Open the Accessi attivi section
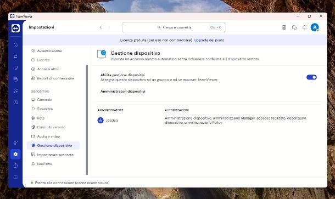Viewport: 335px width, 199px height. pos(48,69)
